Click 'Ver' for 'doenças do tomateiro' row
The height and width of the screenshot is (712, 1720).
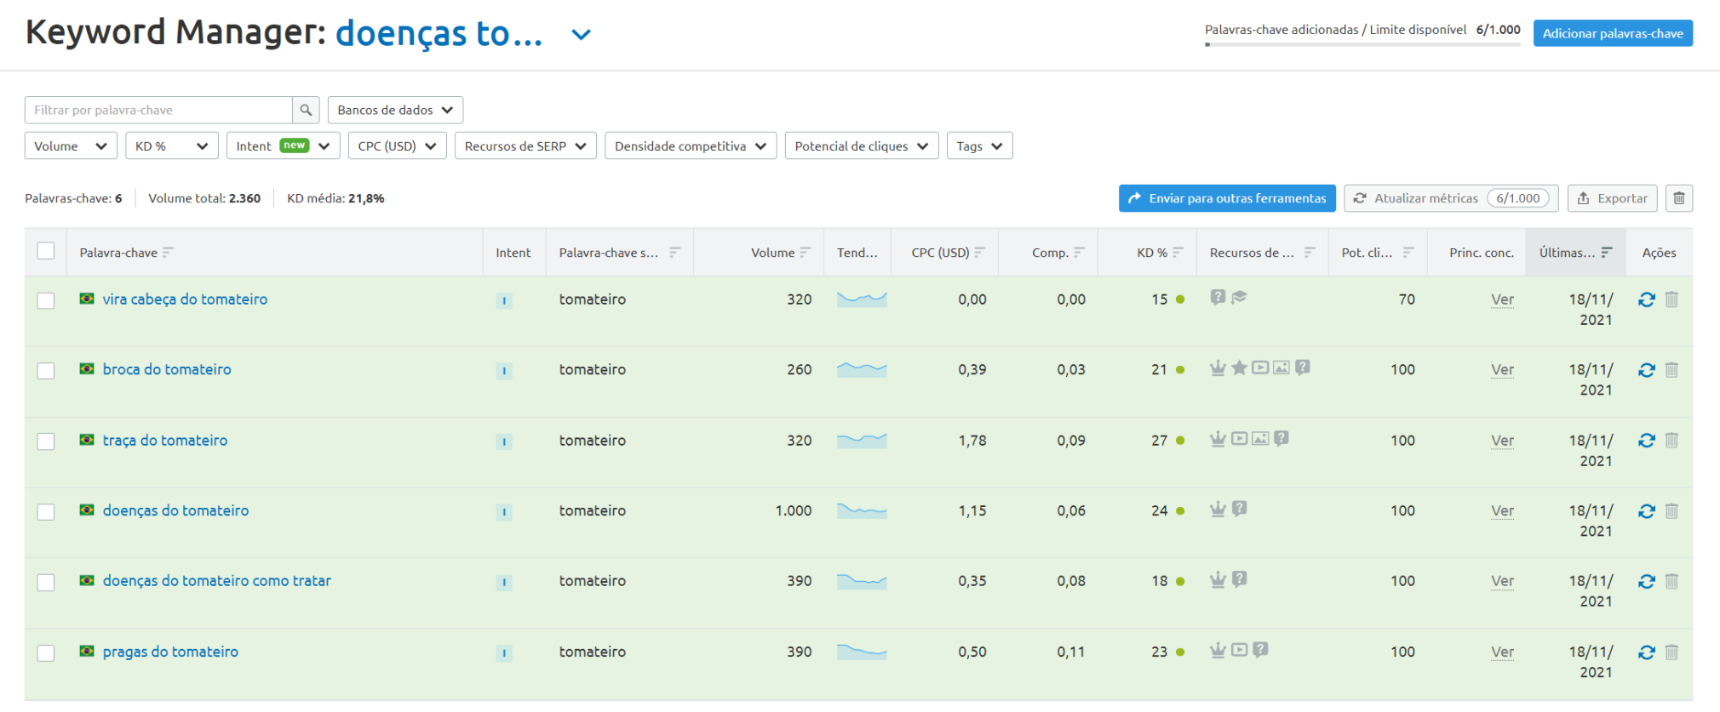pos(1502,511)
